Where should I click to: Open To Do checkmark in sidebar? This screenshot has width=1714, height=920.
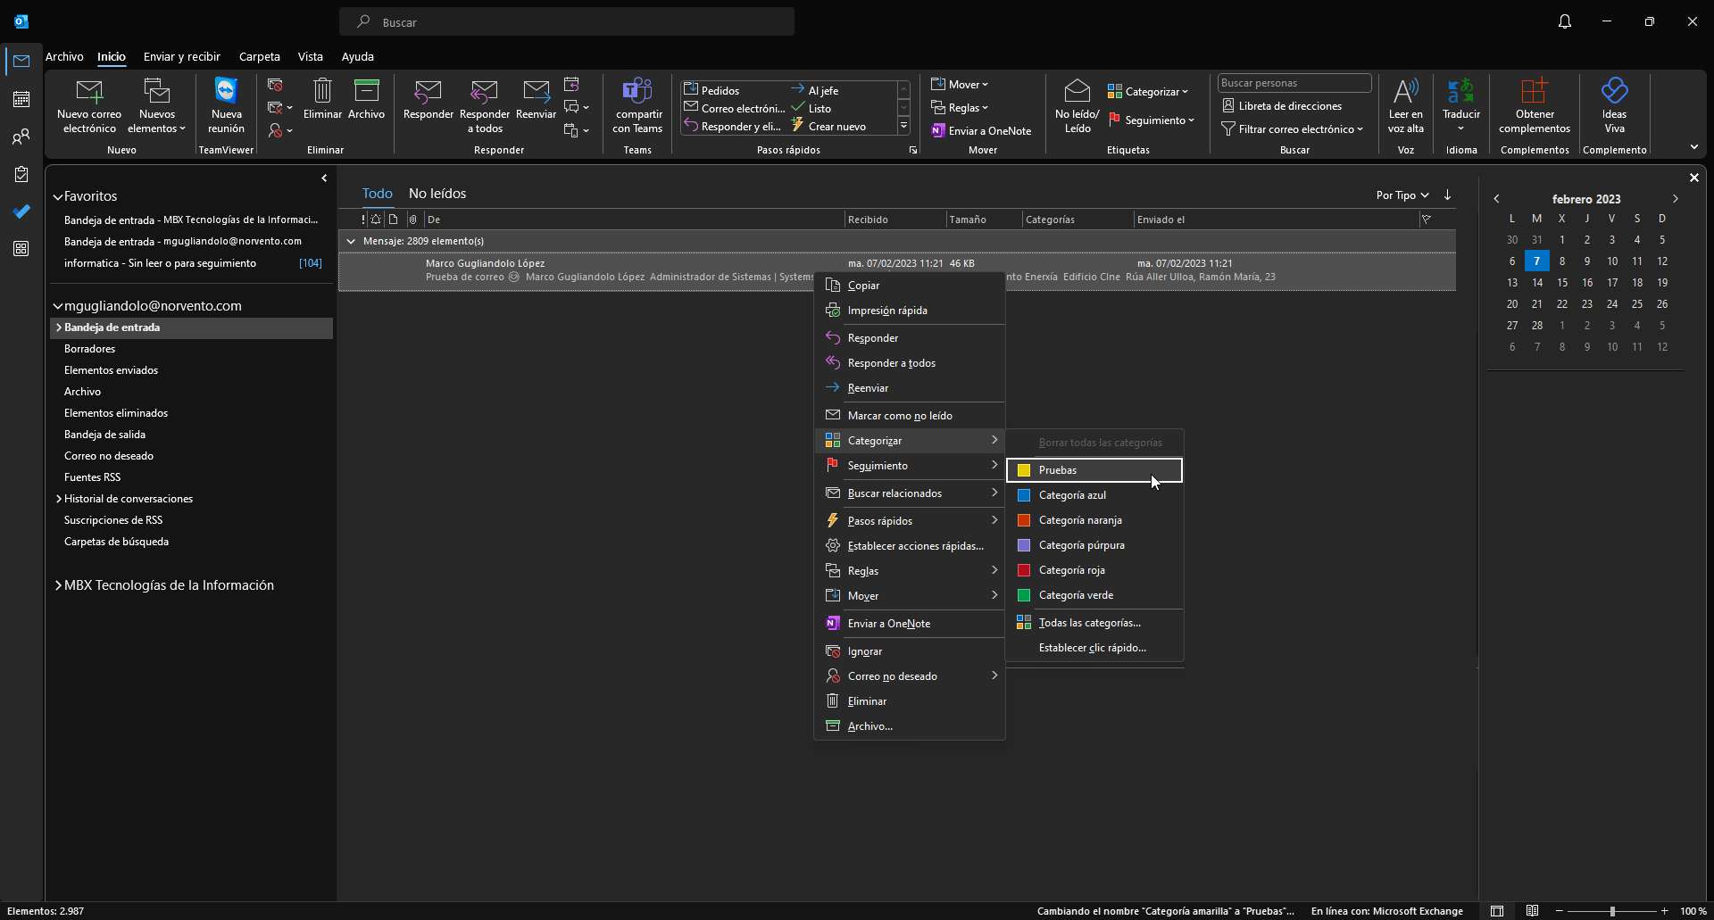[x=21, y=211]
